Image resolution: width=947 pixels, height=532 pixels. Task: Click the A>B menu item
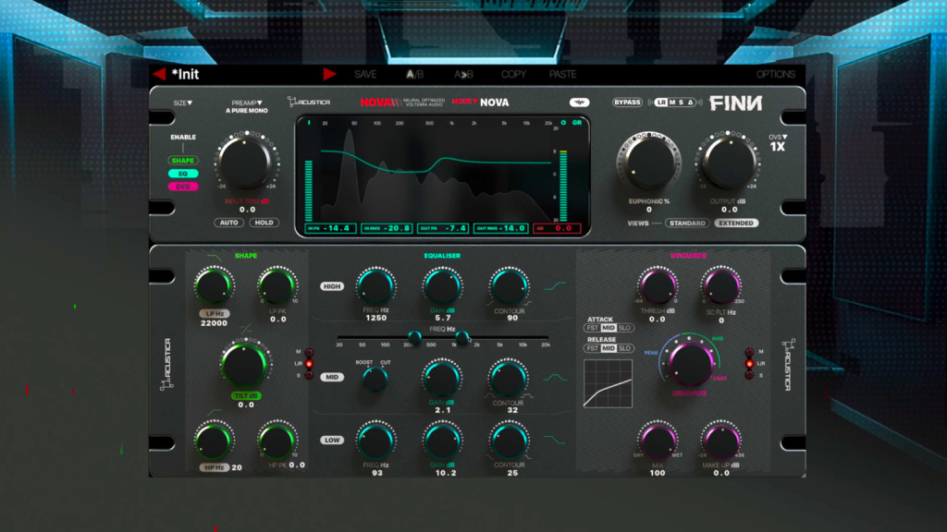[463, 74]
